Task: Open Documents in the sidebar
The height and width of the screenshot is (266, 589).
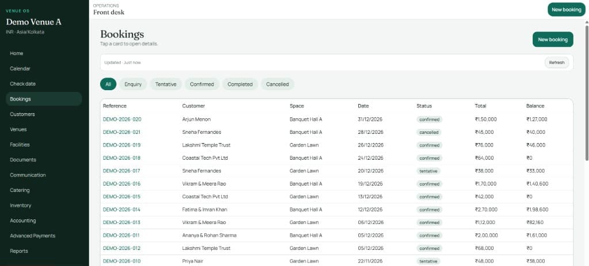Action: tap(44, 160)
